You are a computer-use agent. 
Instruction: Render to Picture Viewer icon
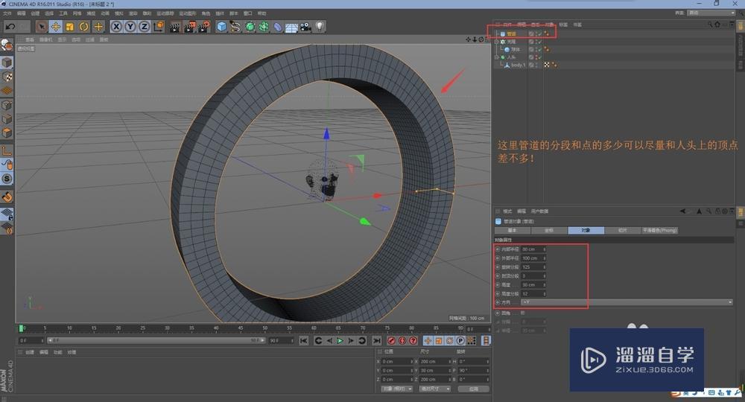click(x=189, y=27)
